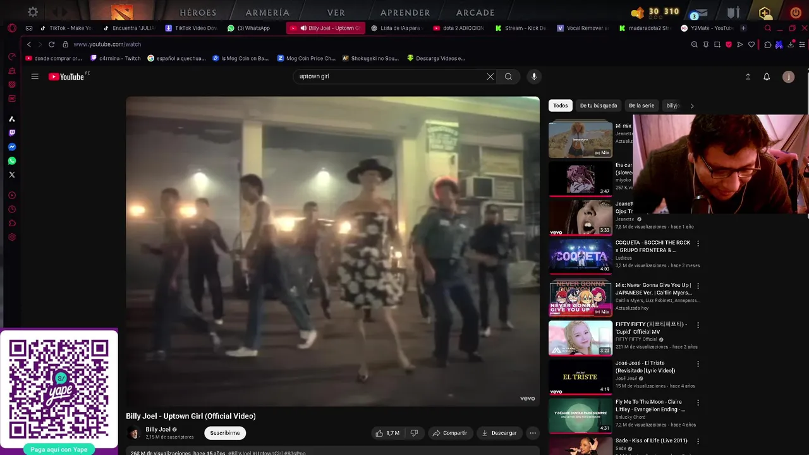This screenshot has height=455, width=809.
Task: Open Dota 2 mail envelope icon
Action: pyautogui.click(x=702, y=12)
